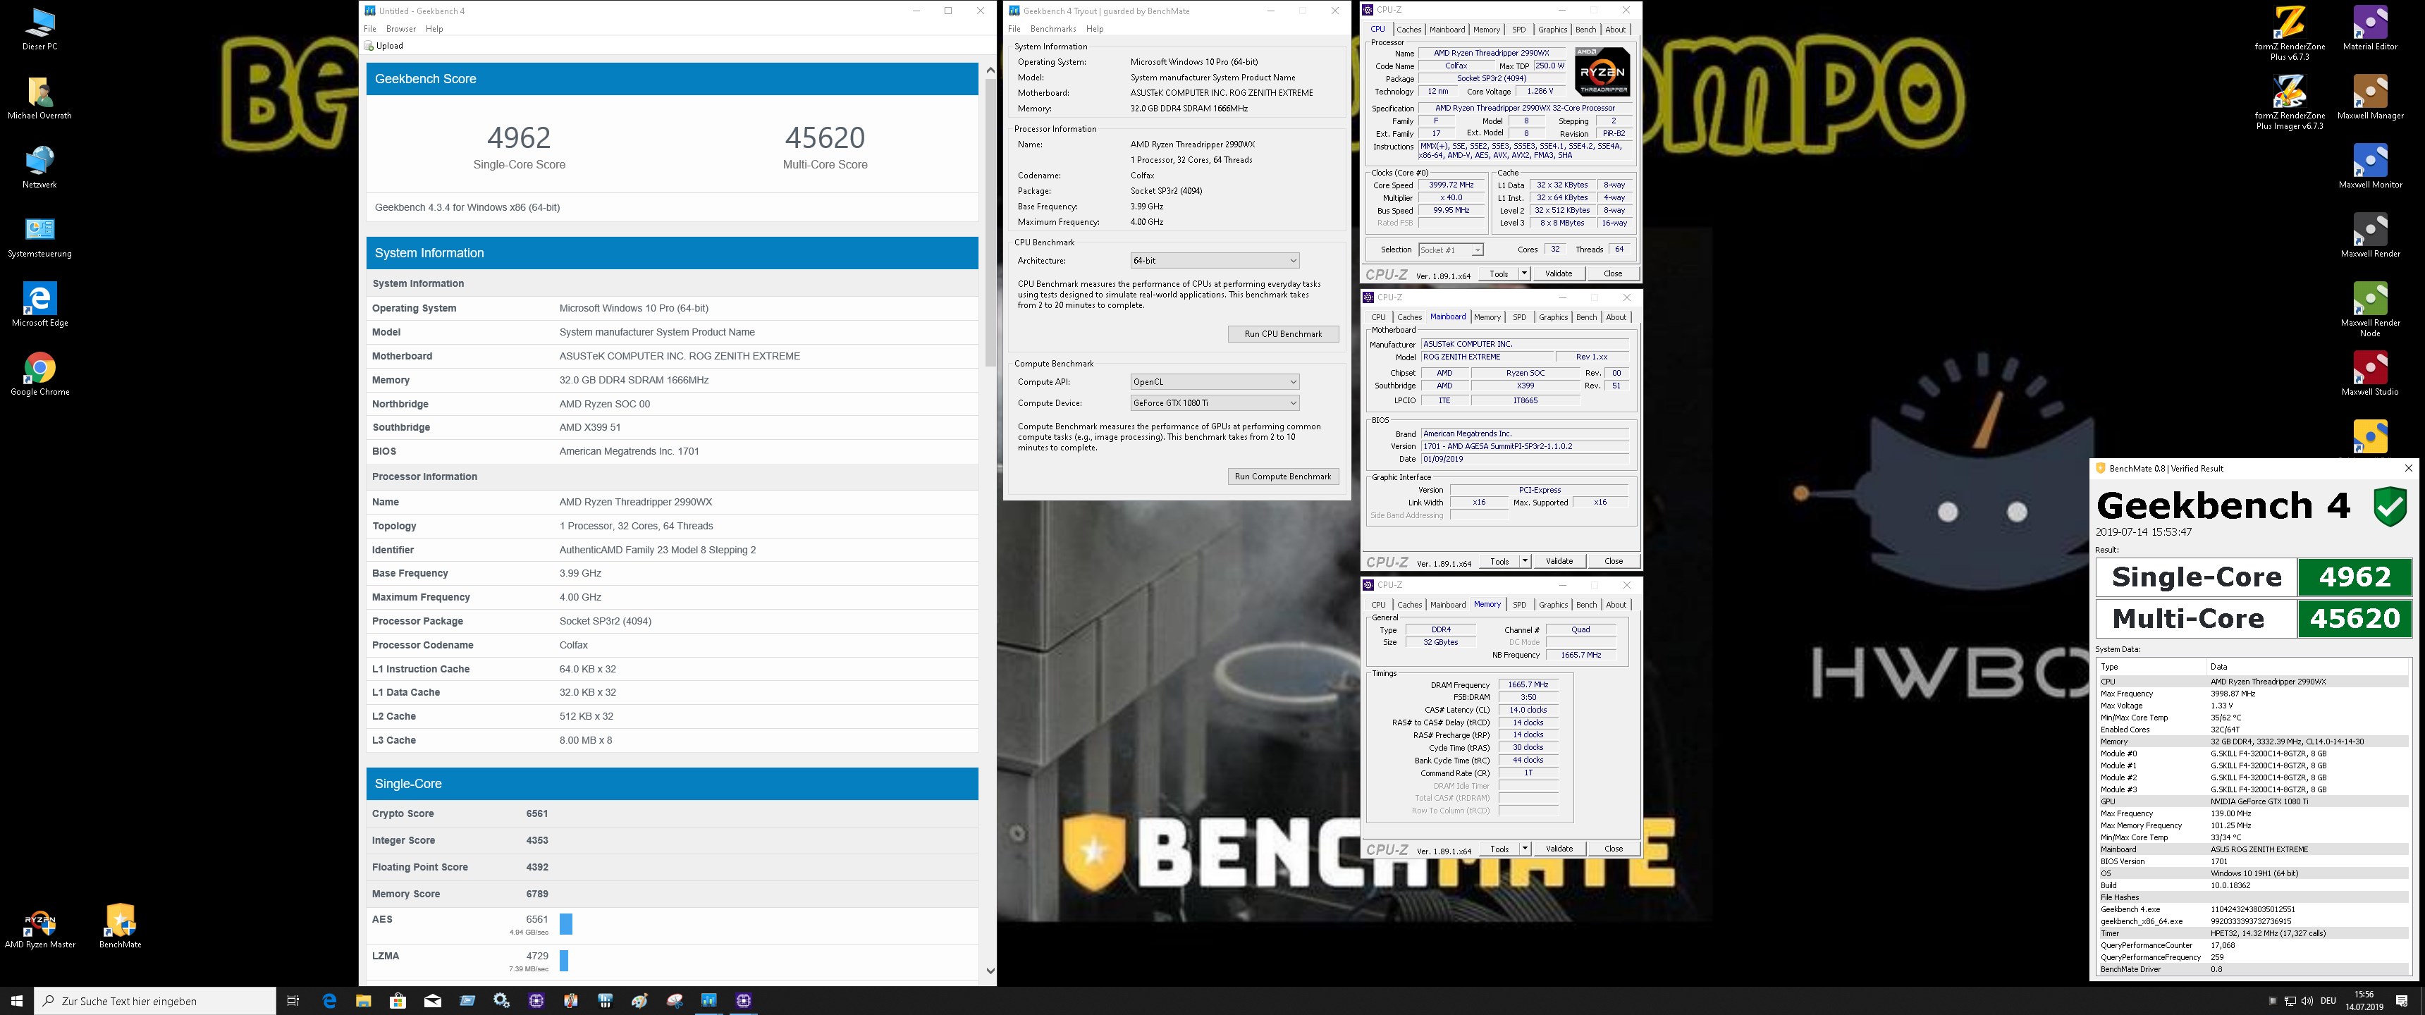
Task: Click the Ryzen Threadripper logo in CPU-Z
Action: point(1602,72)
